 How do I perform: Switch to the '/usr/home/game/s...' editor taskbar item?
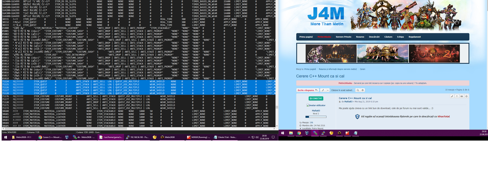click(x=111, y=137)
